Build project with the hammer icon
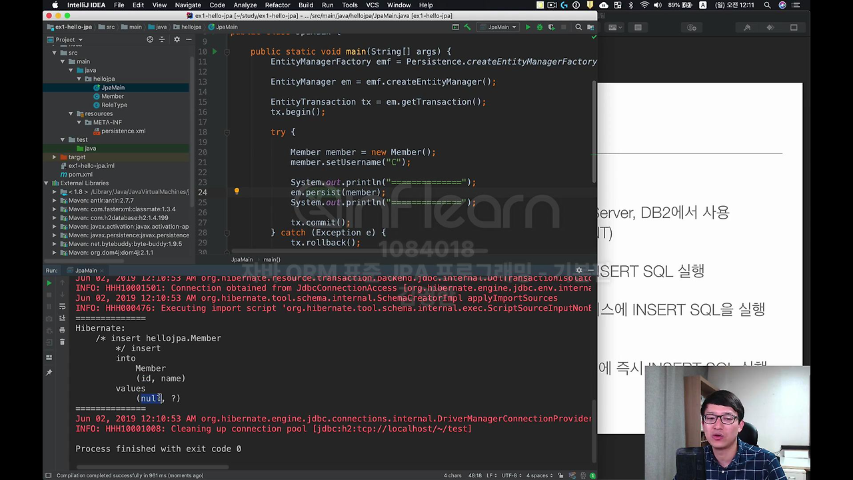 click(x=468, y=27)
